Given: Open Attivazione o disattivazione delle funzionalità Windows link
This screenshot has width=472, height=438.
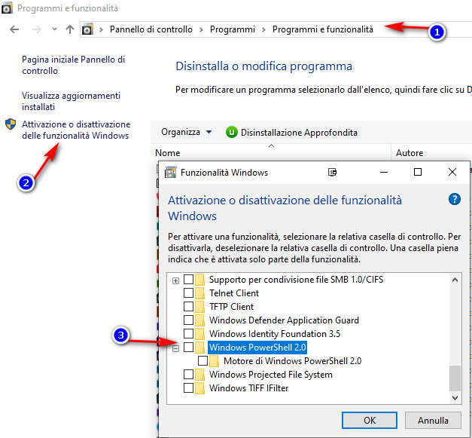Looking at the screenshot, I should (x=76, y=130).
